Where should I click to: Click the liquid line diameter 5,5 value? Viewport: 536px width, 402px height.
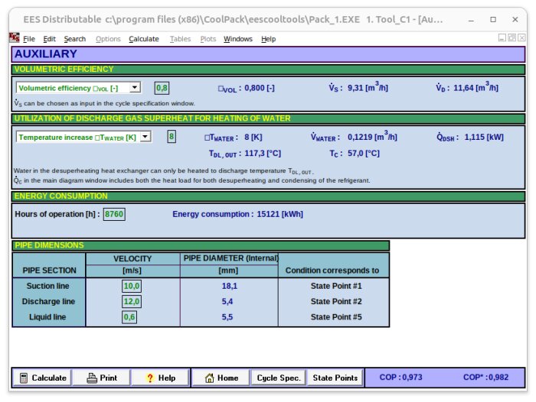tap(227, 317)
